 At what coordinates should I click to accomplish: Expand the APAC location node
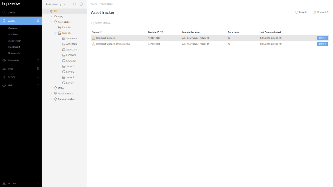51,17
